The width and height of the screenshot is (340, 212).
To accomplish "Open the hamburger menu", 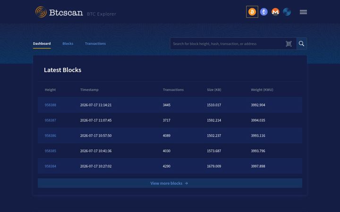I will point(303,12).
